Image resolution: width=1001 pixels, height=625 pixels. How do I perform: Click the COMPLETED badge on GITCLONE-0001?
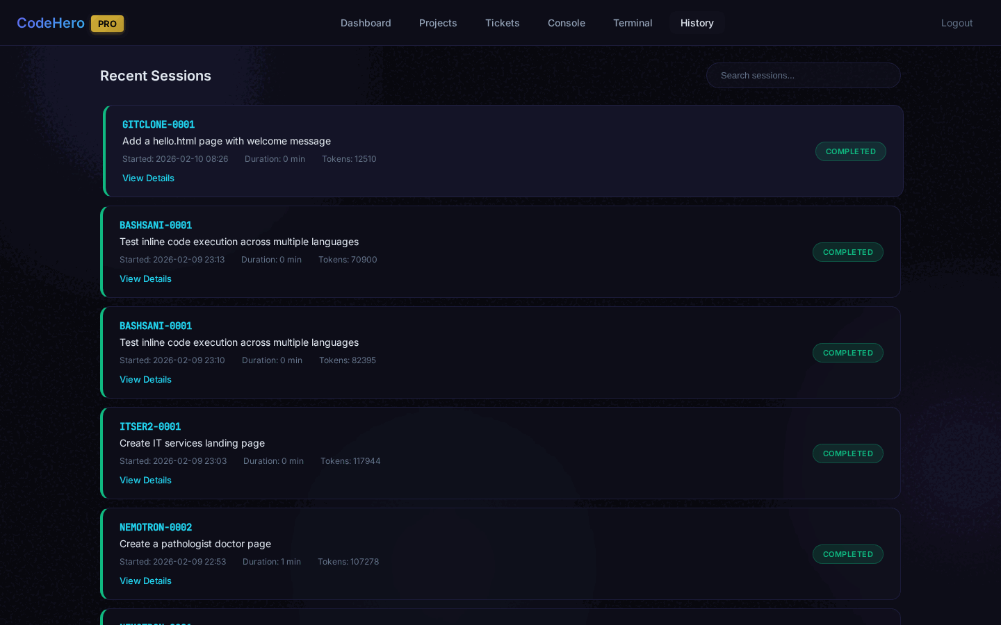[850, 151]
